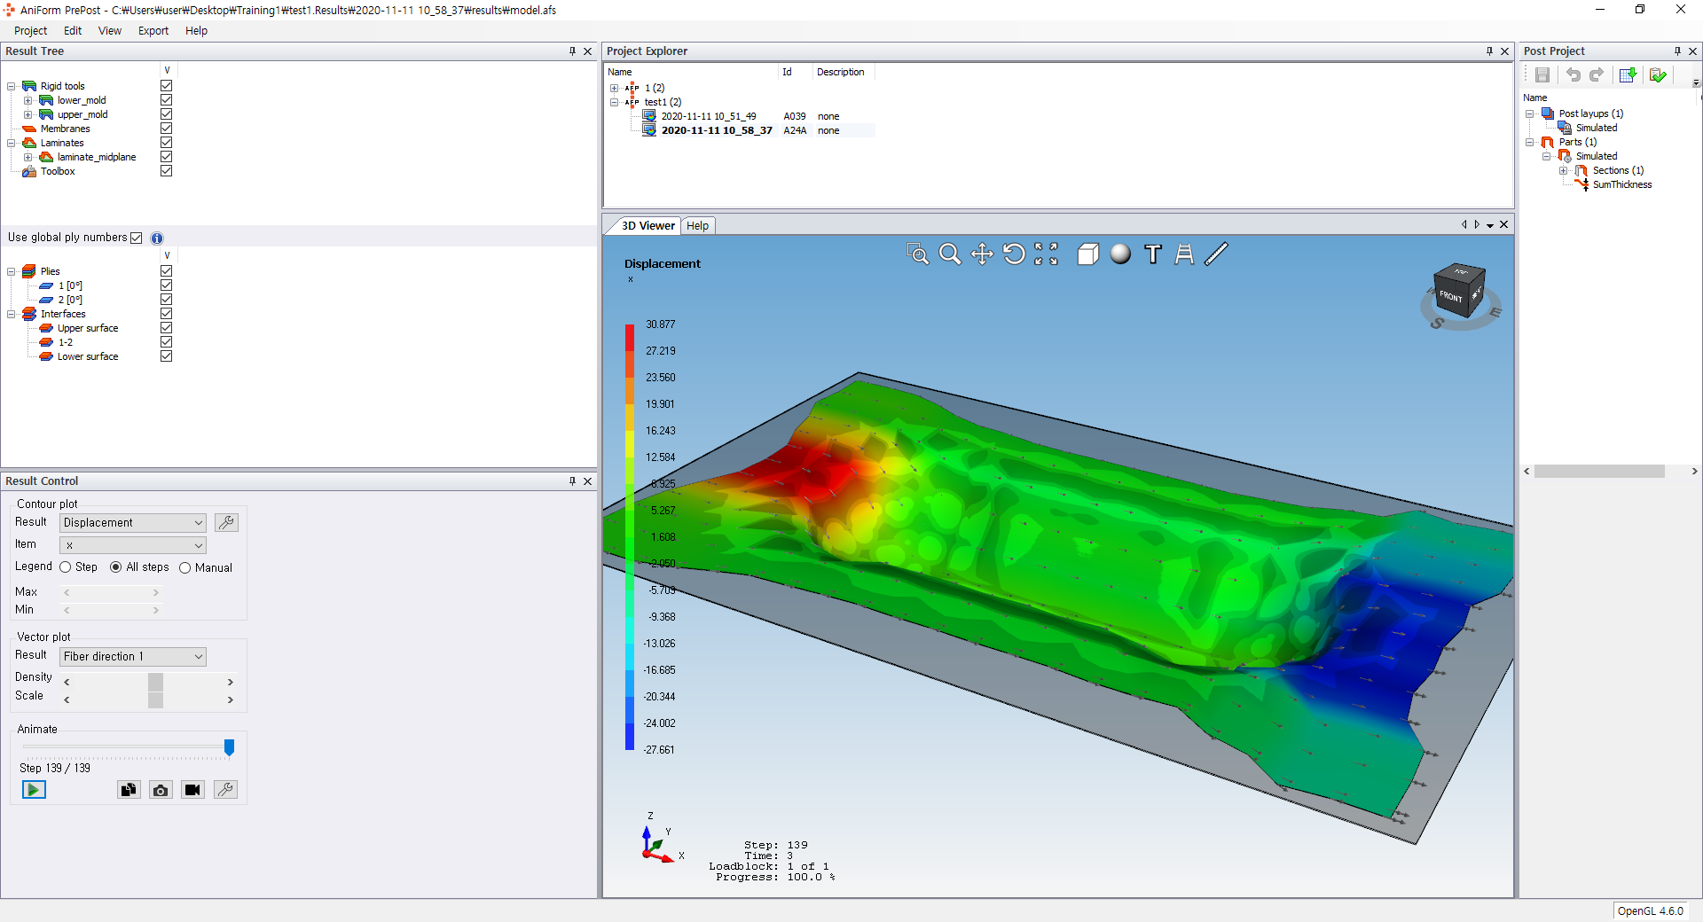
Task: Open the Export menu
Action: pyautogui.click(x=153, y=31)
